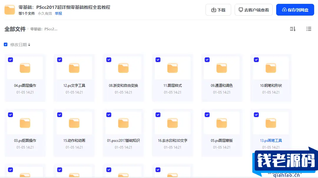318x178 pixels.
Task: Click the share title 零基础: PScc2017超详细零基础教程全套教程
Action: [64, 7]
